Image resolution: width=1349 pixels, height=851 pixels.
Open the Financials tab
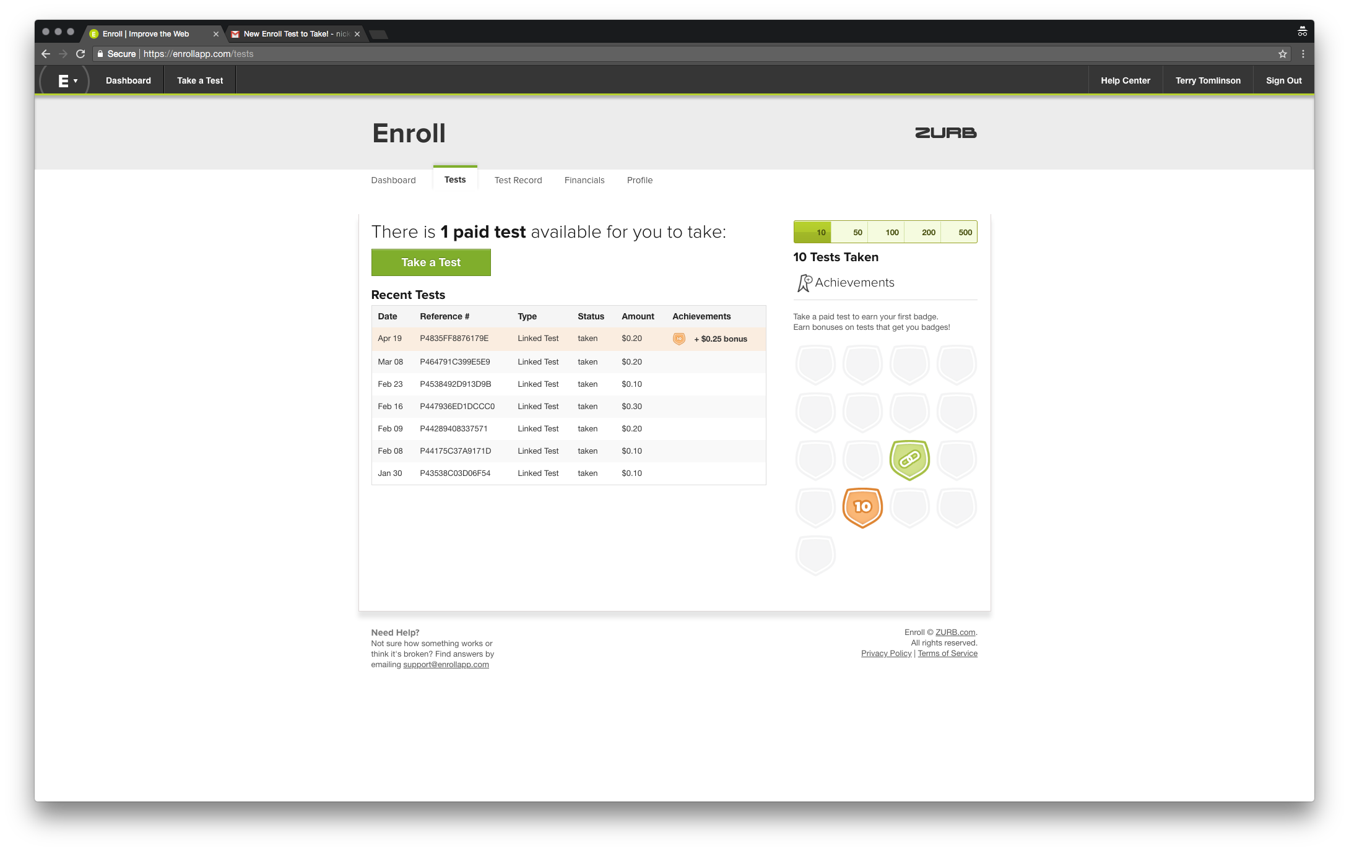coord(584,180)
